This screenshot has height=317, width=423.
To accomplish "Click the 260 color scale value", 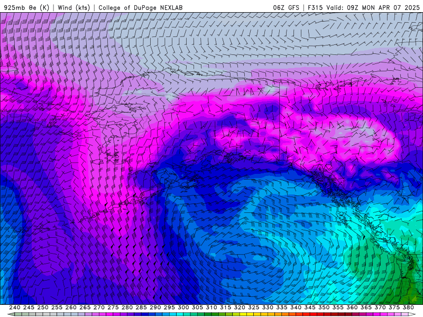I will point(71,307).
